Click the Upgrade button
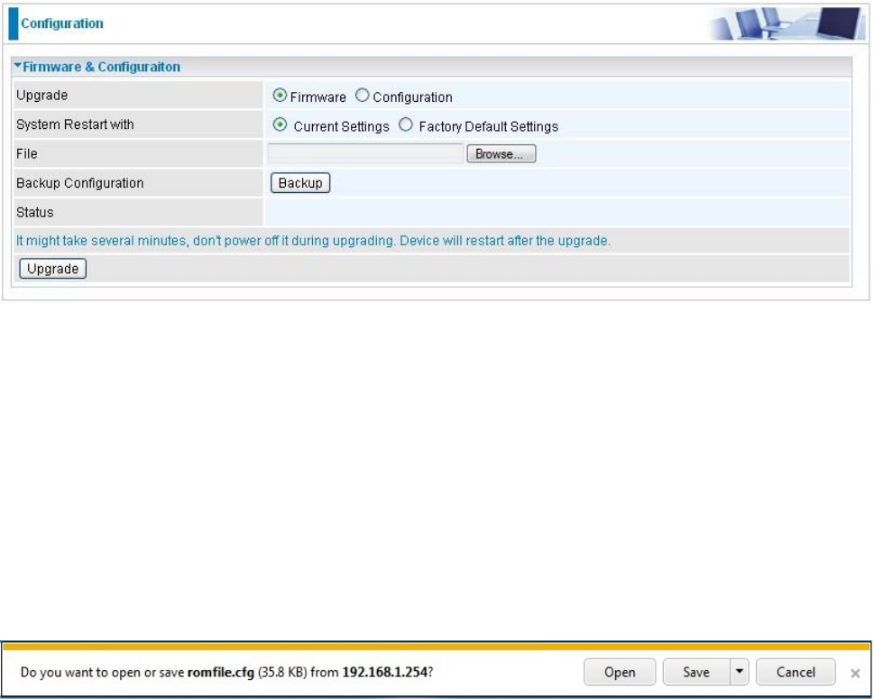Image resolution: width=874 pixels, height=699 pixels. click(53, 269)
